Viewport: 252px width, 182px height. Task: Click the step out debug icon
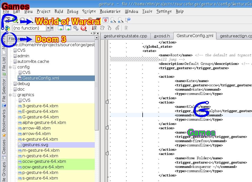[117, 28]
